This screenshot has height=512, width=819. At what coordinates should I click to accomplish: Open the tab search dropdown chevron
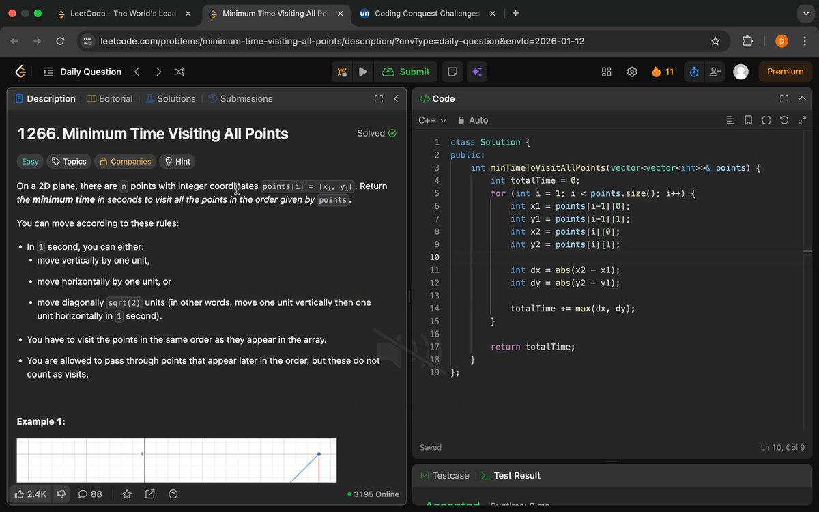pyautogui.click(x=805, y=13)
